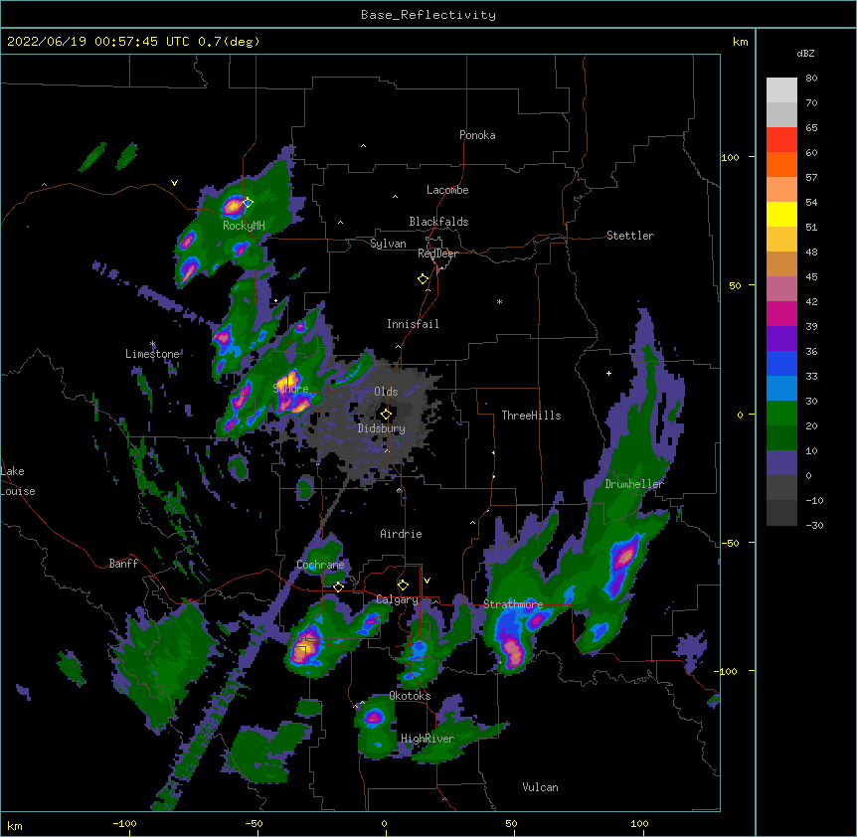This screenshot has height=837, width=857.
Task: Select the 80 dBZ light gray color swatch
Action: (781, 90)
